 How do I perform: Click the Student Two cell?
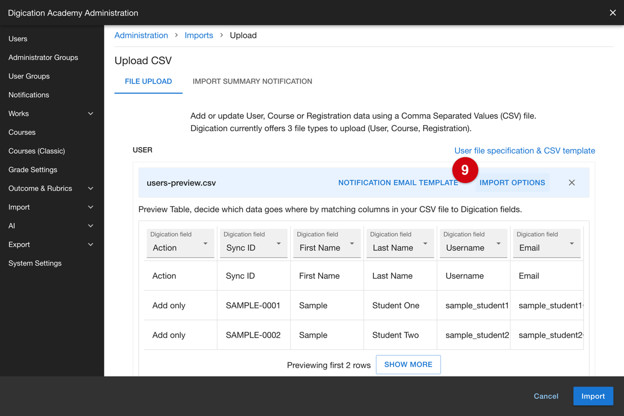[x=400, y=335]
